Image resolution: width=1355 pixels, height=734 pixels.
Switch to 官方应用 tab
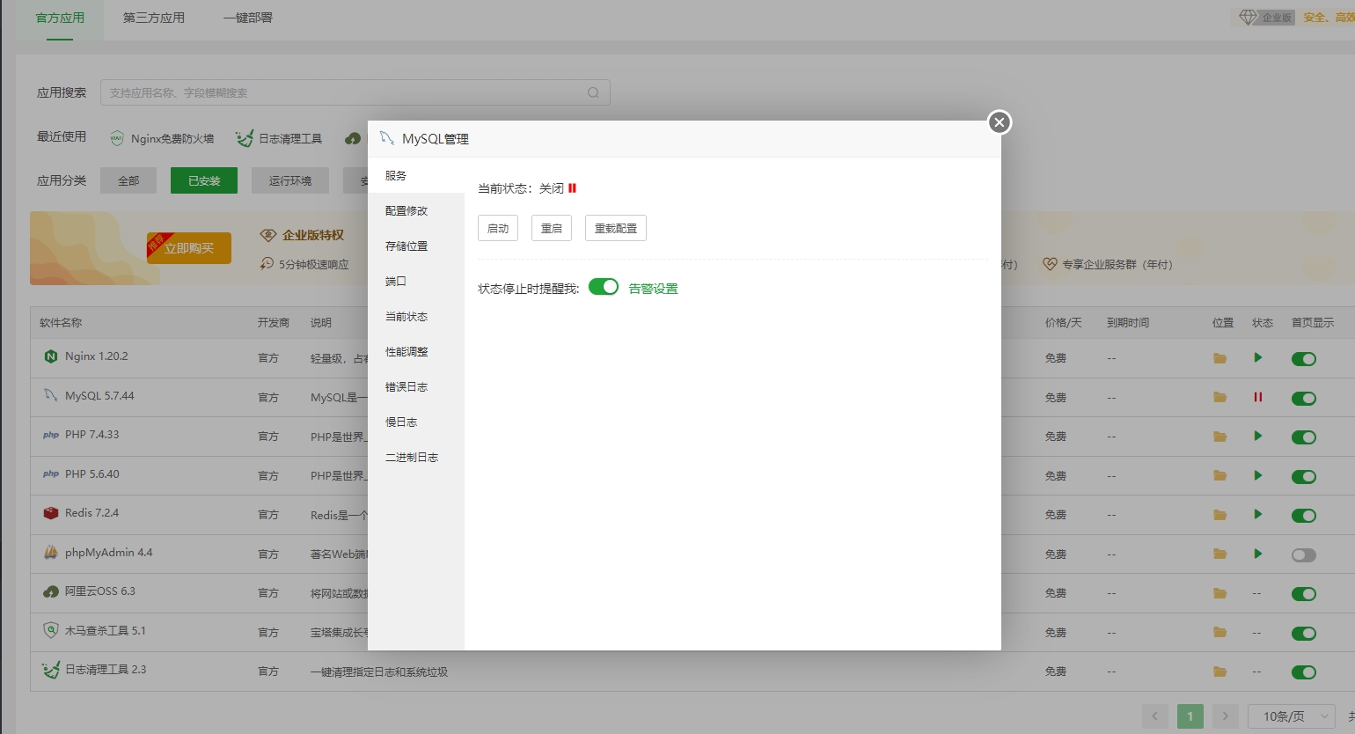pyautogui.click(x=60, y=18)
